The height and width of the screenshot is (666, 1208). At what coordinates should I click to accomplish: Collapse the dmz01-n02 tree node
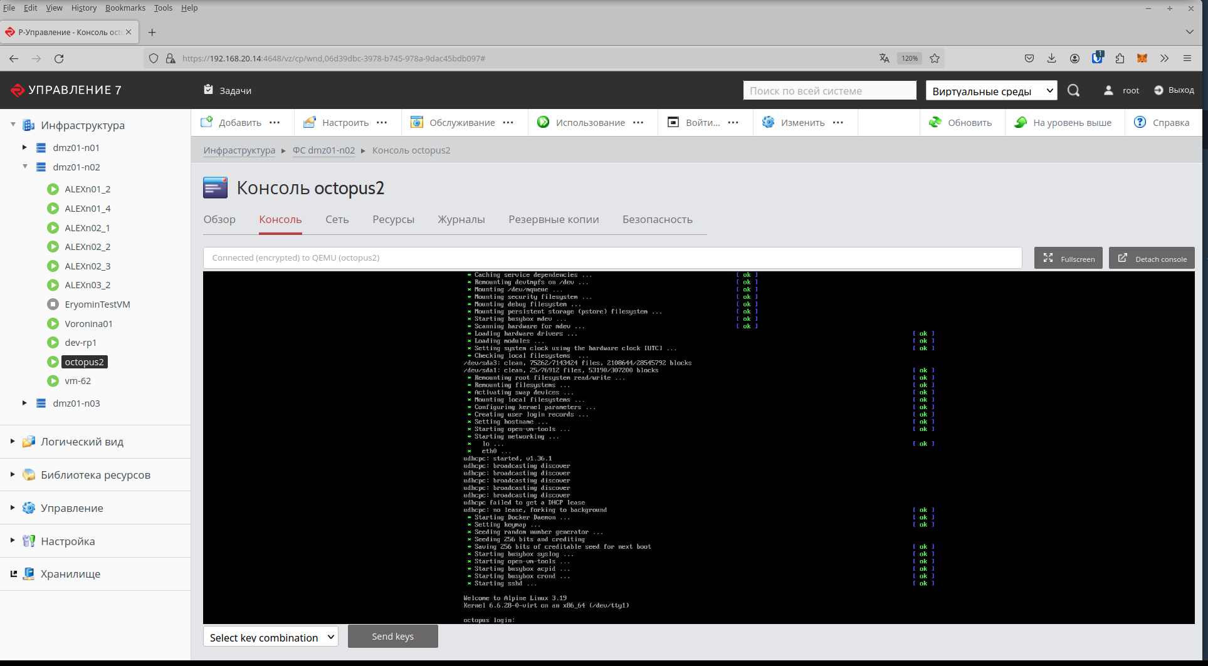[x=24, y=167]
